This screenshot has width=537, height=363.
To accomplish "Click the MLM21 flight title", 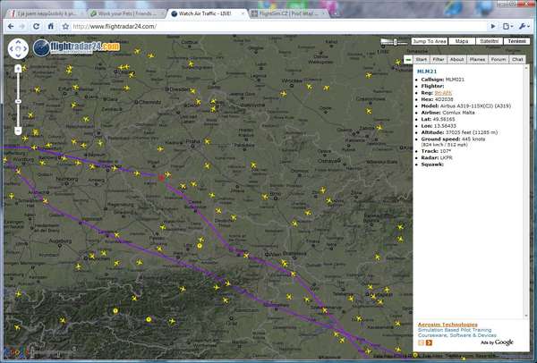I will point(427,72).
